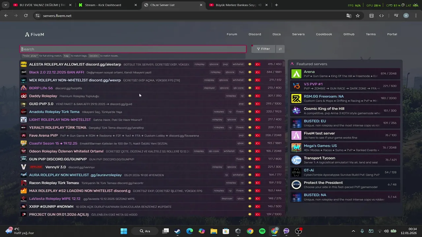
Task: Reload the current page
Action: coord(26,15)
